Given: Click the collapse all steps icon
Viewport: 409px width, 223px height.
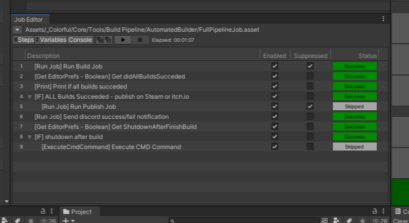Looking at the screenshot, I should [x=108, y=40].
